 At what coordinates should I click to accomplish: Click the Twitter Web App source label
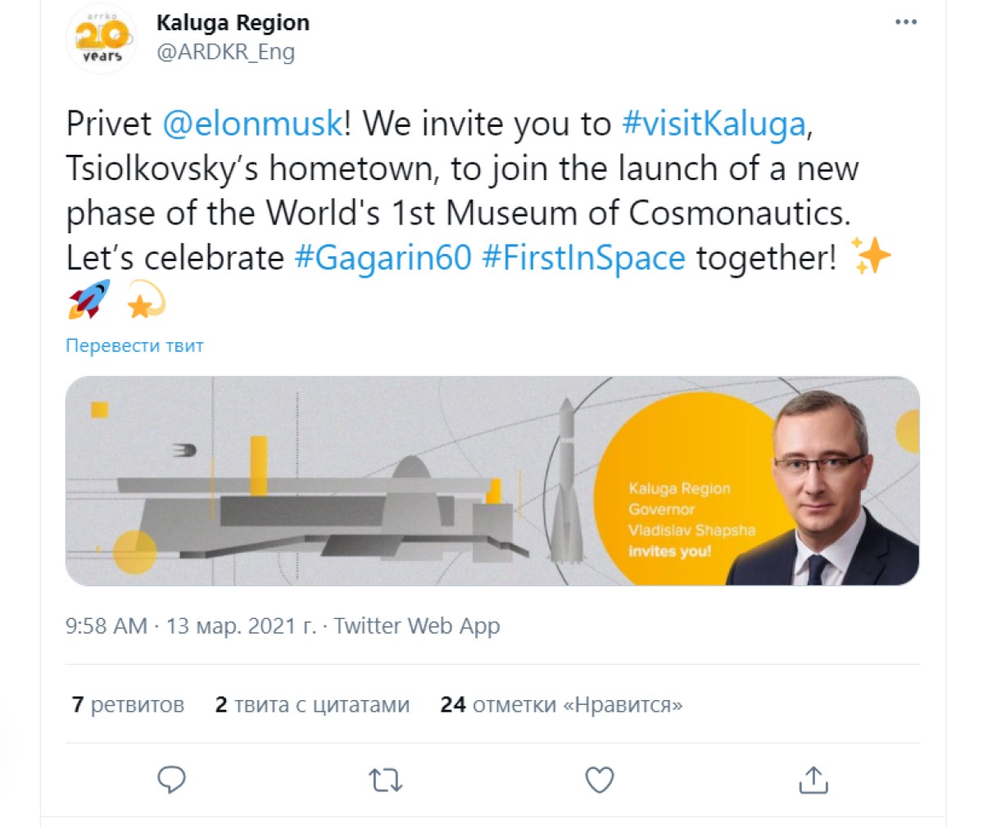[417, 626]
